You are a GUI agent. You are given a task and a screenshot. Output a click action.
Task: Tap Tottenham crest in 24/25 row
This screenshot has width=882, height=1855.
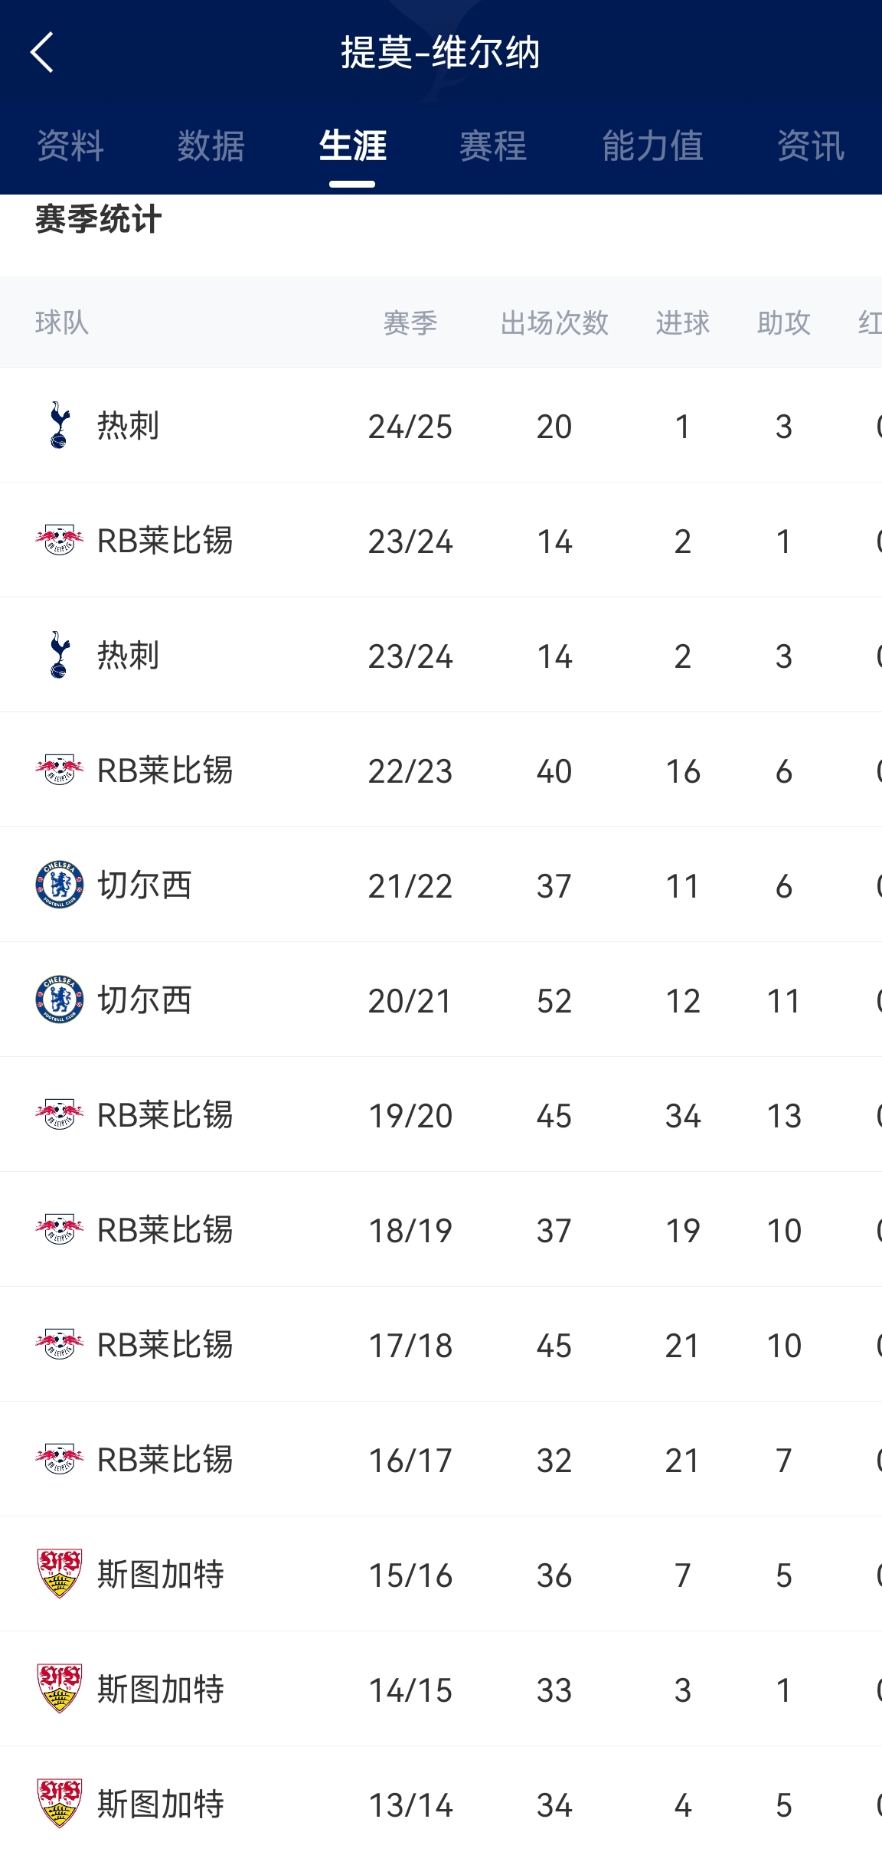[x=59, y=425]
